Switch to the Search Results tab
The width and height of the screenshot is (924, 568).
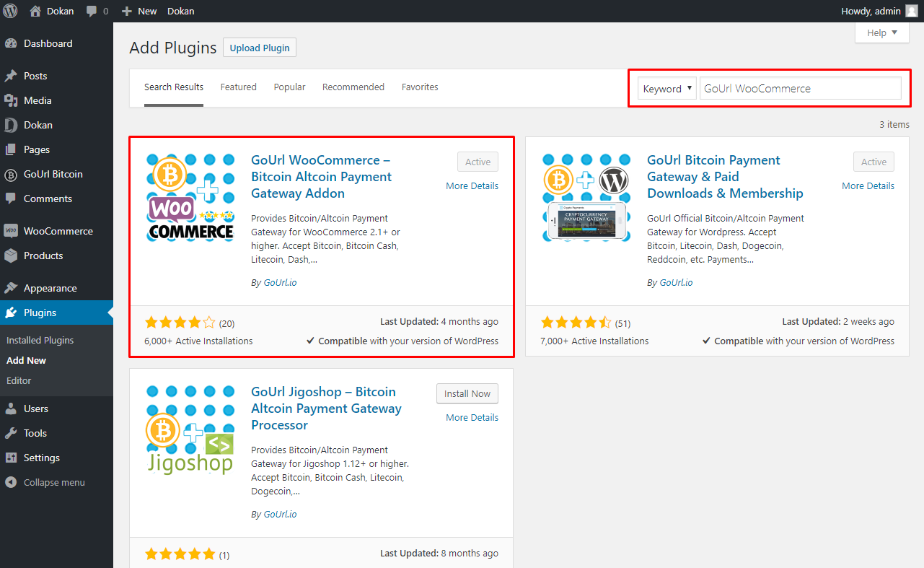[174, 87]
